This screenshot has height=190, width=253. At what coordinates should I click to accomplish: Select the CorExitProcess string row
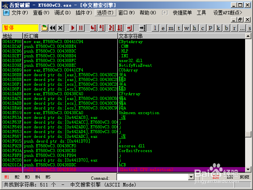tap(123, 150)
